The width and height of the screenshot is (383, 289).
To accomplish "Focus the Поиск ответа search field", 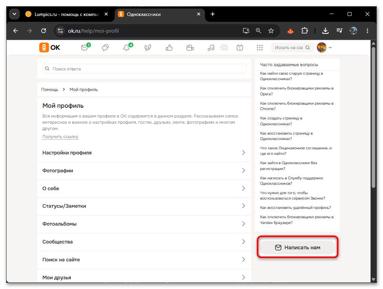I will 144,69.
